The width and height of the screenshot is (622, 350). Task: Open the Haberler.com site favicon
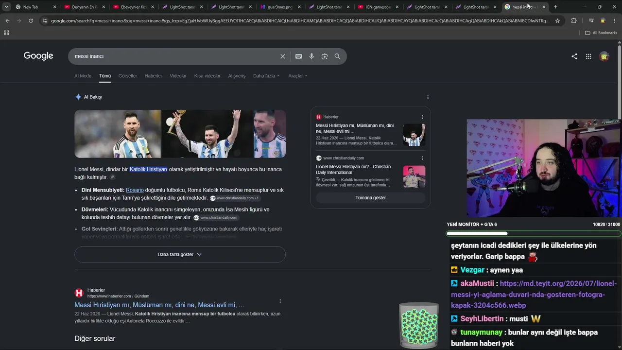(79, 293)
